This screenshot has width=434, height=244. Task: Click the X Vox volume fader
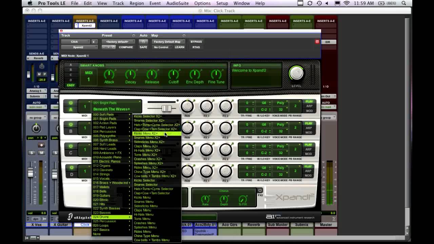coord(31,173)
